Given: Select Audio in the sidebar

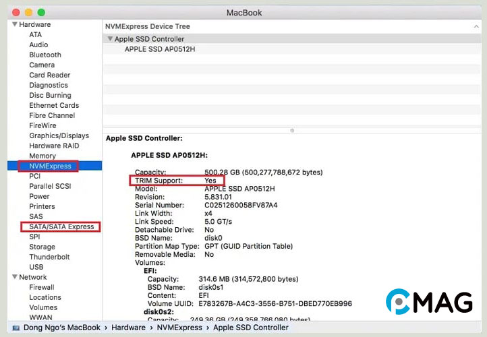Looking at the screenshot, I should click(x=38, y=44).
